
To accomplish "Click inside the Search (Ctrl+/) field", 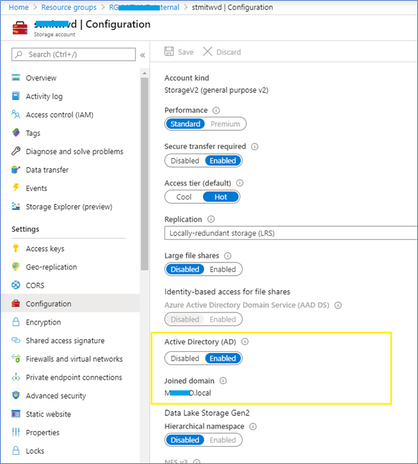I will click(73, 55).
